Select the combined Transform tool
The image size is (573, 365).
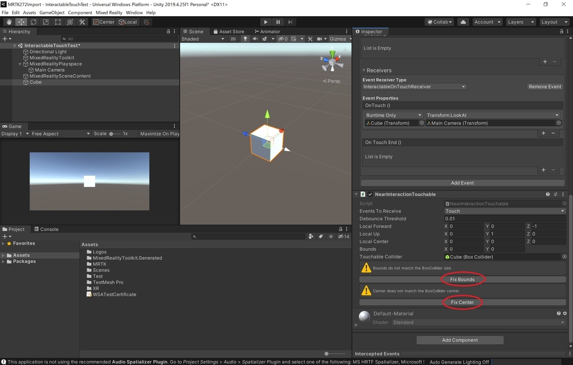point(70,22)
